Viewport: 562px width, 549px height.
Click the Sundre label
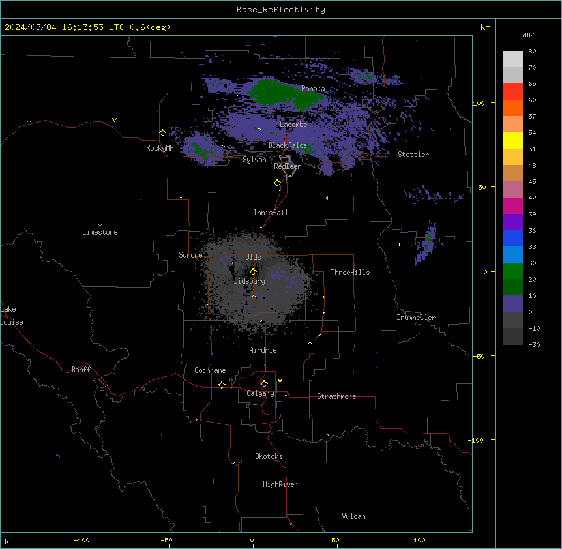[x=190, y=255]
